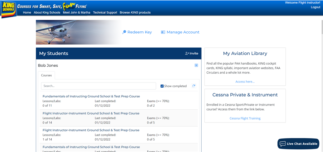Click the Redeem Key key icon

[124, 32]
